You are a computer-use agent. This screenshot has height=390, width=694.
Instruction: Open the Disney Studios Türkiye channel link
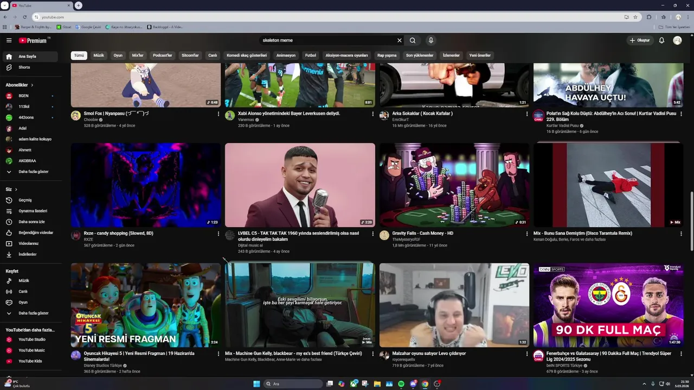[103, 366]
